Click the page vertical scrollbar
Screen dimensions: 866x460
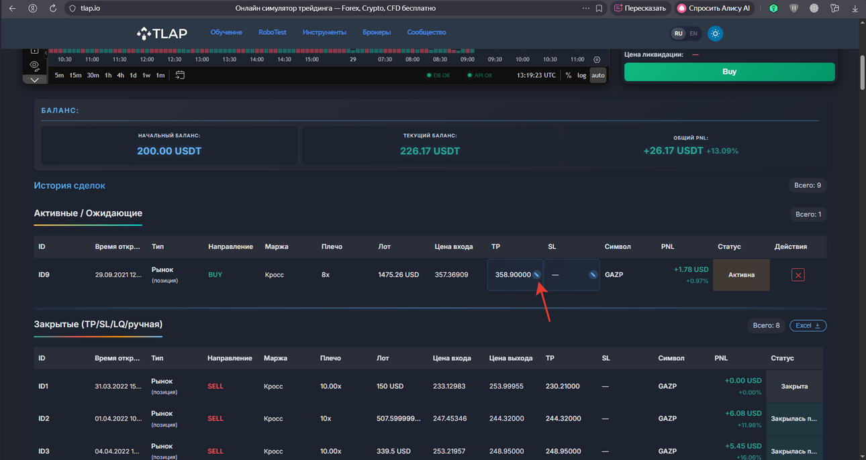(x=862, y=72)
